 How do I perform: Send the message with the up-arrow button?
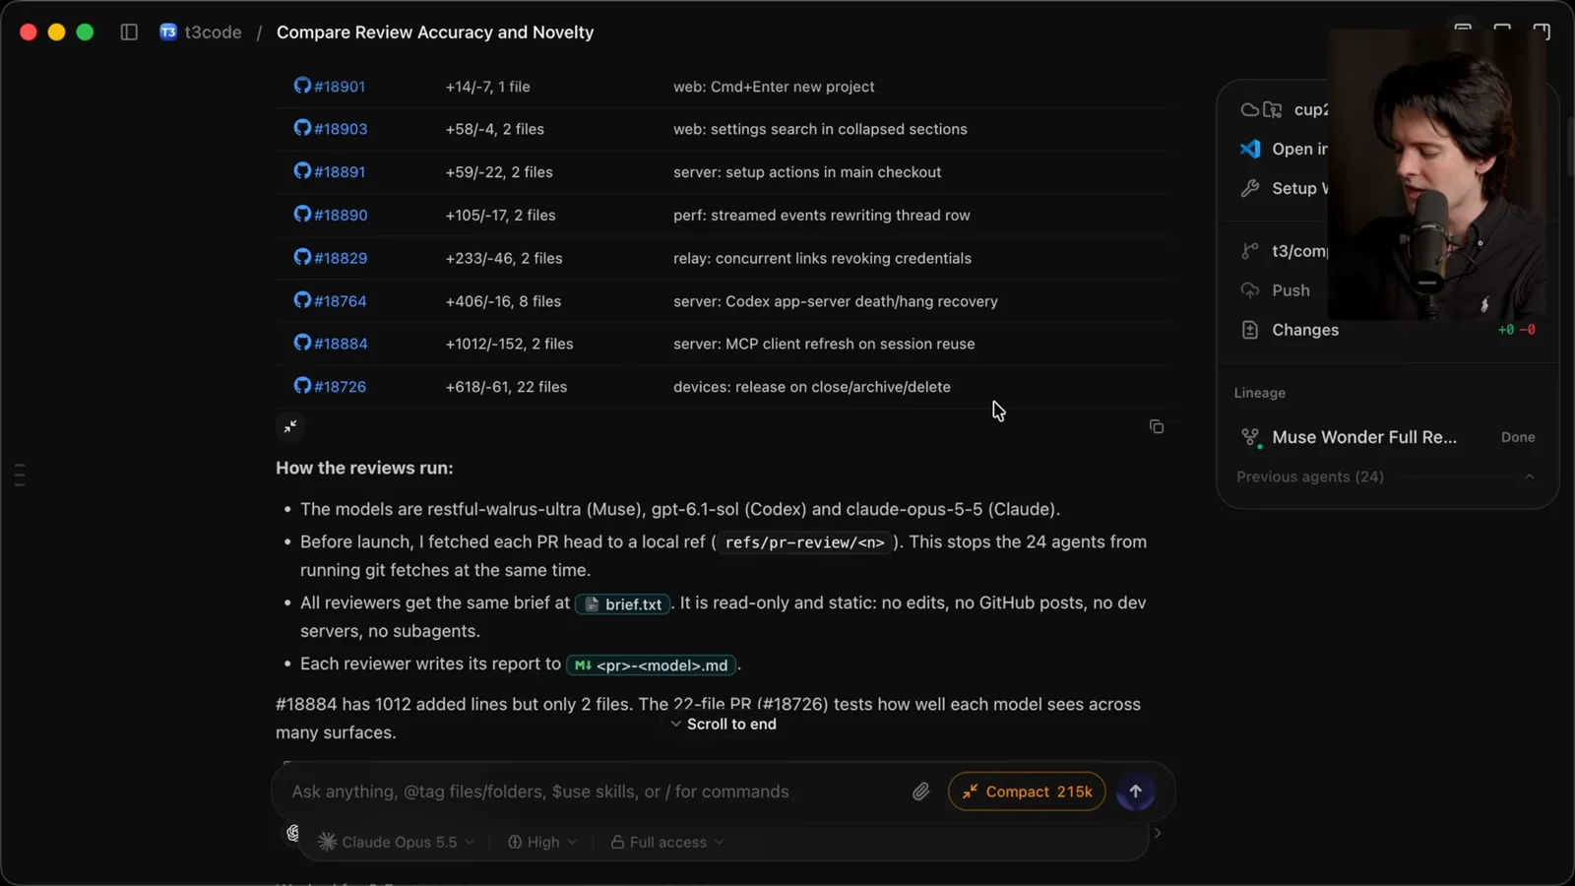[1135, 791]
